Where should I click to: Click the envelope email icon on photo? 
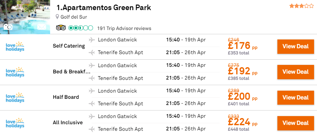42,27
